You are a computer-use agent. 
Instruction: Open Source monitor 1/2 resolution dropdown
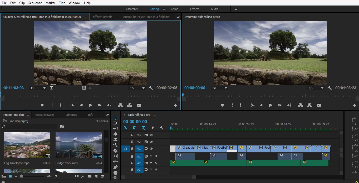coord(137,88)
